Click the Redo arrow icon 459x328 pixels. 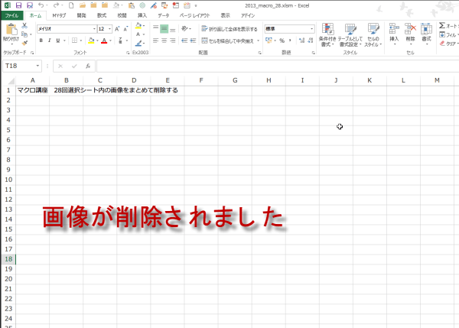pos(56,5)
